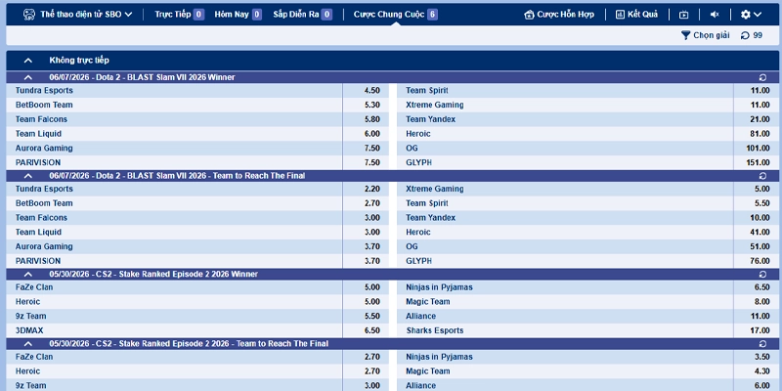
Task: Collapse Stake Ranked Episode 2 Winner market
Action: [x=28, y=275]
